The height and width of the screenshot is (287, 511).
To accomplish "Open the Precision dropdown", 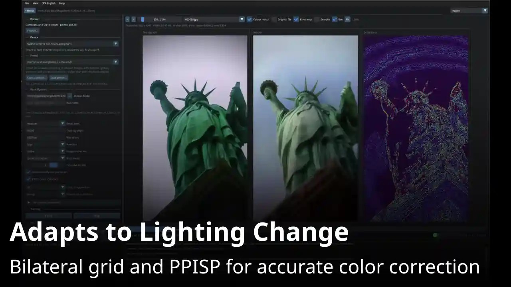I will [45, 144].
